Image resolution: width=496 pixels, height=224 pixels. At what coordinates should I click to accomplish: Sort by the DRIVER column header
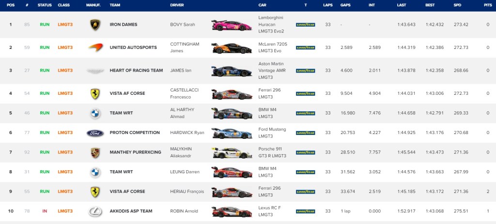[x=177, y=5]
